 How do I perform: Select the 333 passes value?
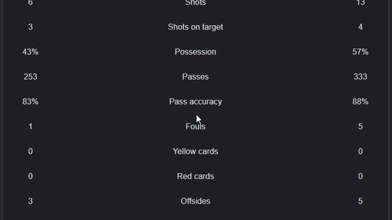click(360, 76)
